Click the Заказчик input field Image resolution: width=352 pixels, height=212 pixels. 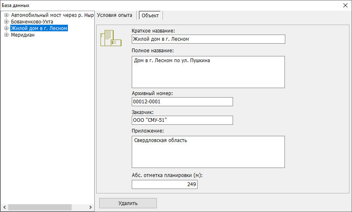182,120
